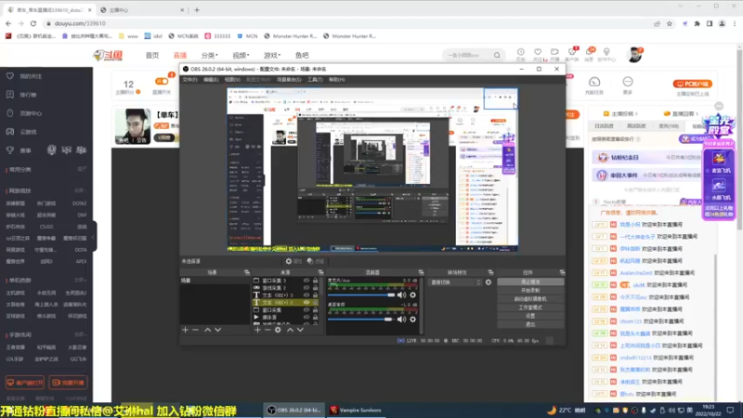The image size is (743, 418).
Task: Toggle visibility of 窗口采集 3 source
Action: coord(306,281)
